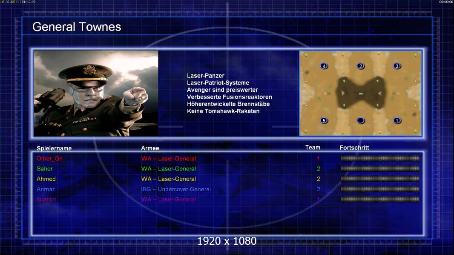Select player name Anmar
Image resolution: width=454 pixels, height=255 pixels.
click(46, 189)
